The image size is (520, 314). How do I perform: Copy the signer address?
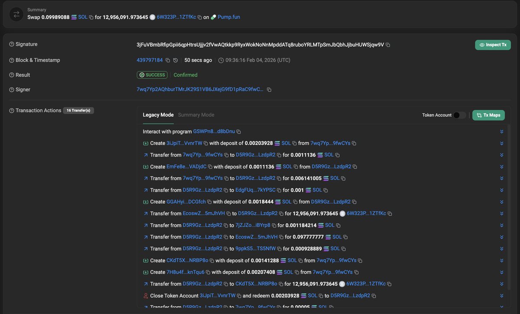269,90
